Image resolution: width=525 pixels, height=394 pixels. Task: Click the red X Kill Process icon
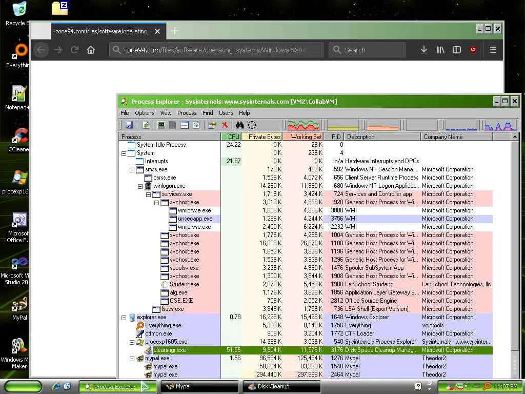click(x=225, y=125)
